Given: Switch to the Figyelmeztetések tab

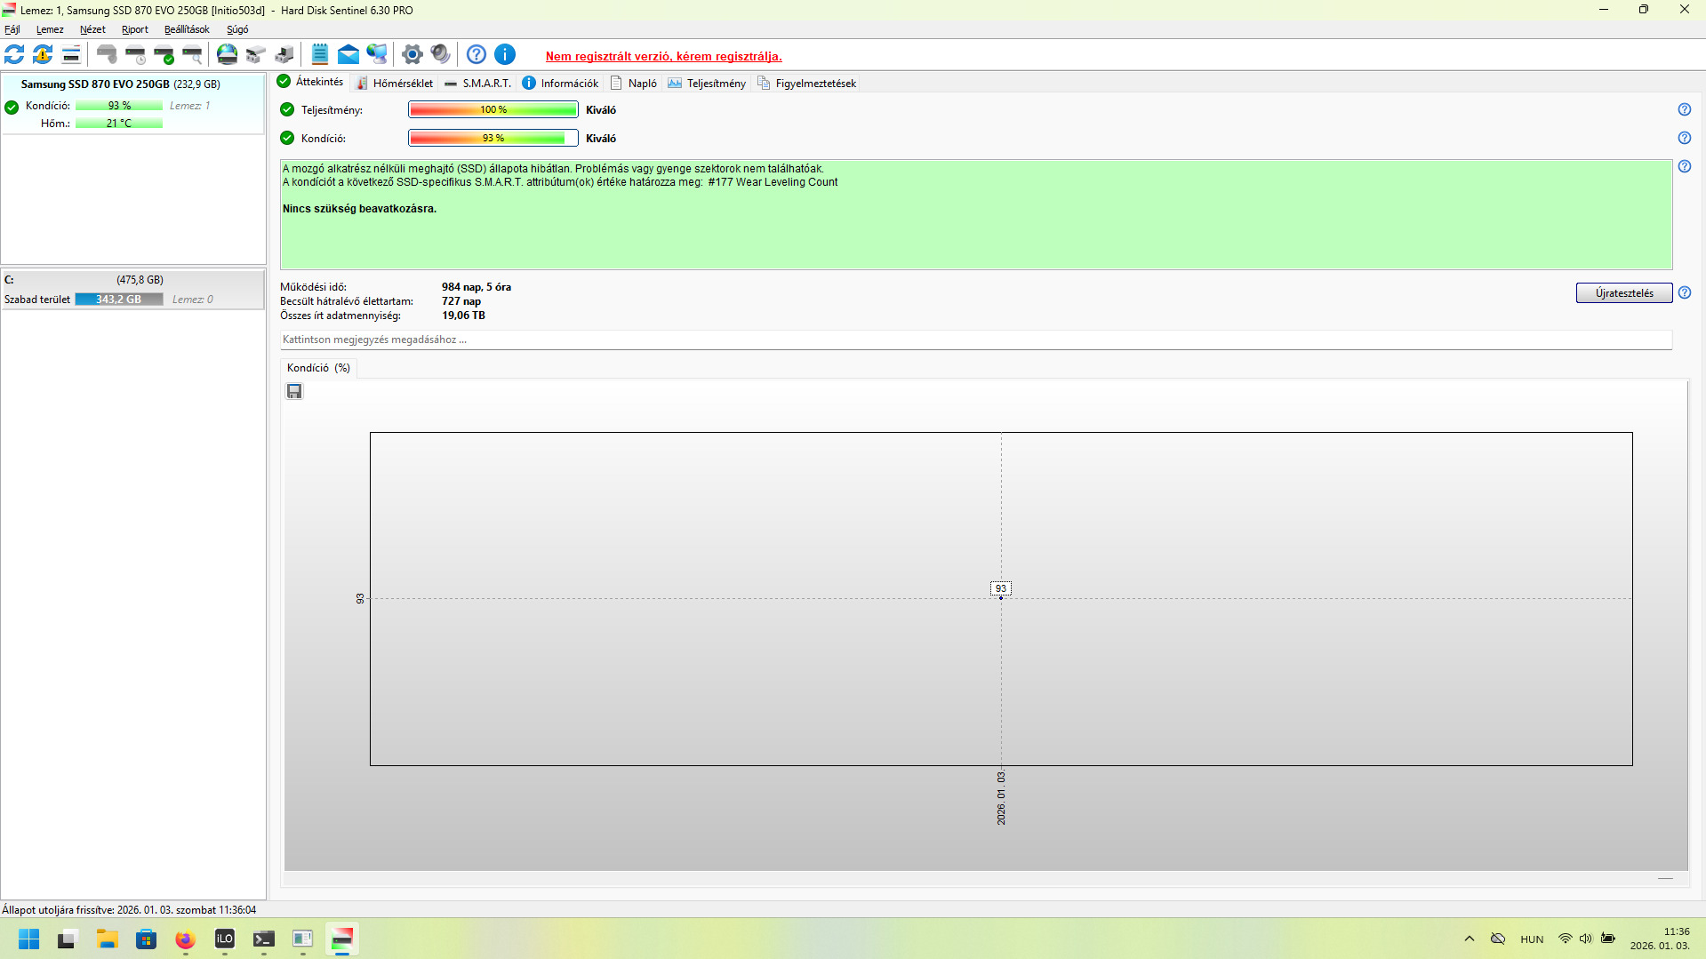Looking at the screenshot, I should tap(807, 83).
